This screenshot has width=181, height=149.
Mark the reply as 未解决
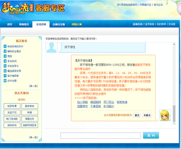click(x=147, y=115)
